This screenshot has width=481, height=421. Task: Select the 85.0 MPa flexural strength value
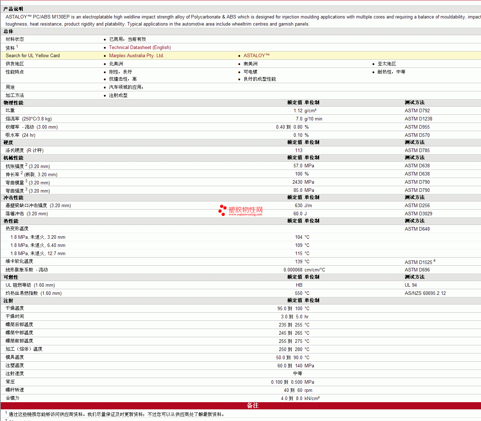(304, 190)
